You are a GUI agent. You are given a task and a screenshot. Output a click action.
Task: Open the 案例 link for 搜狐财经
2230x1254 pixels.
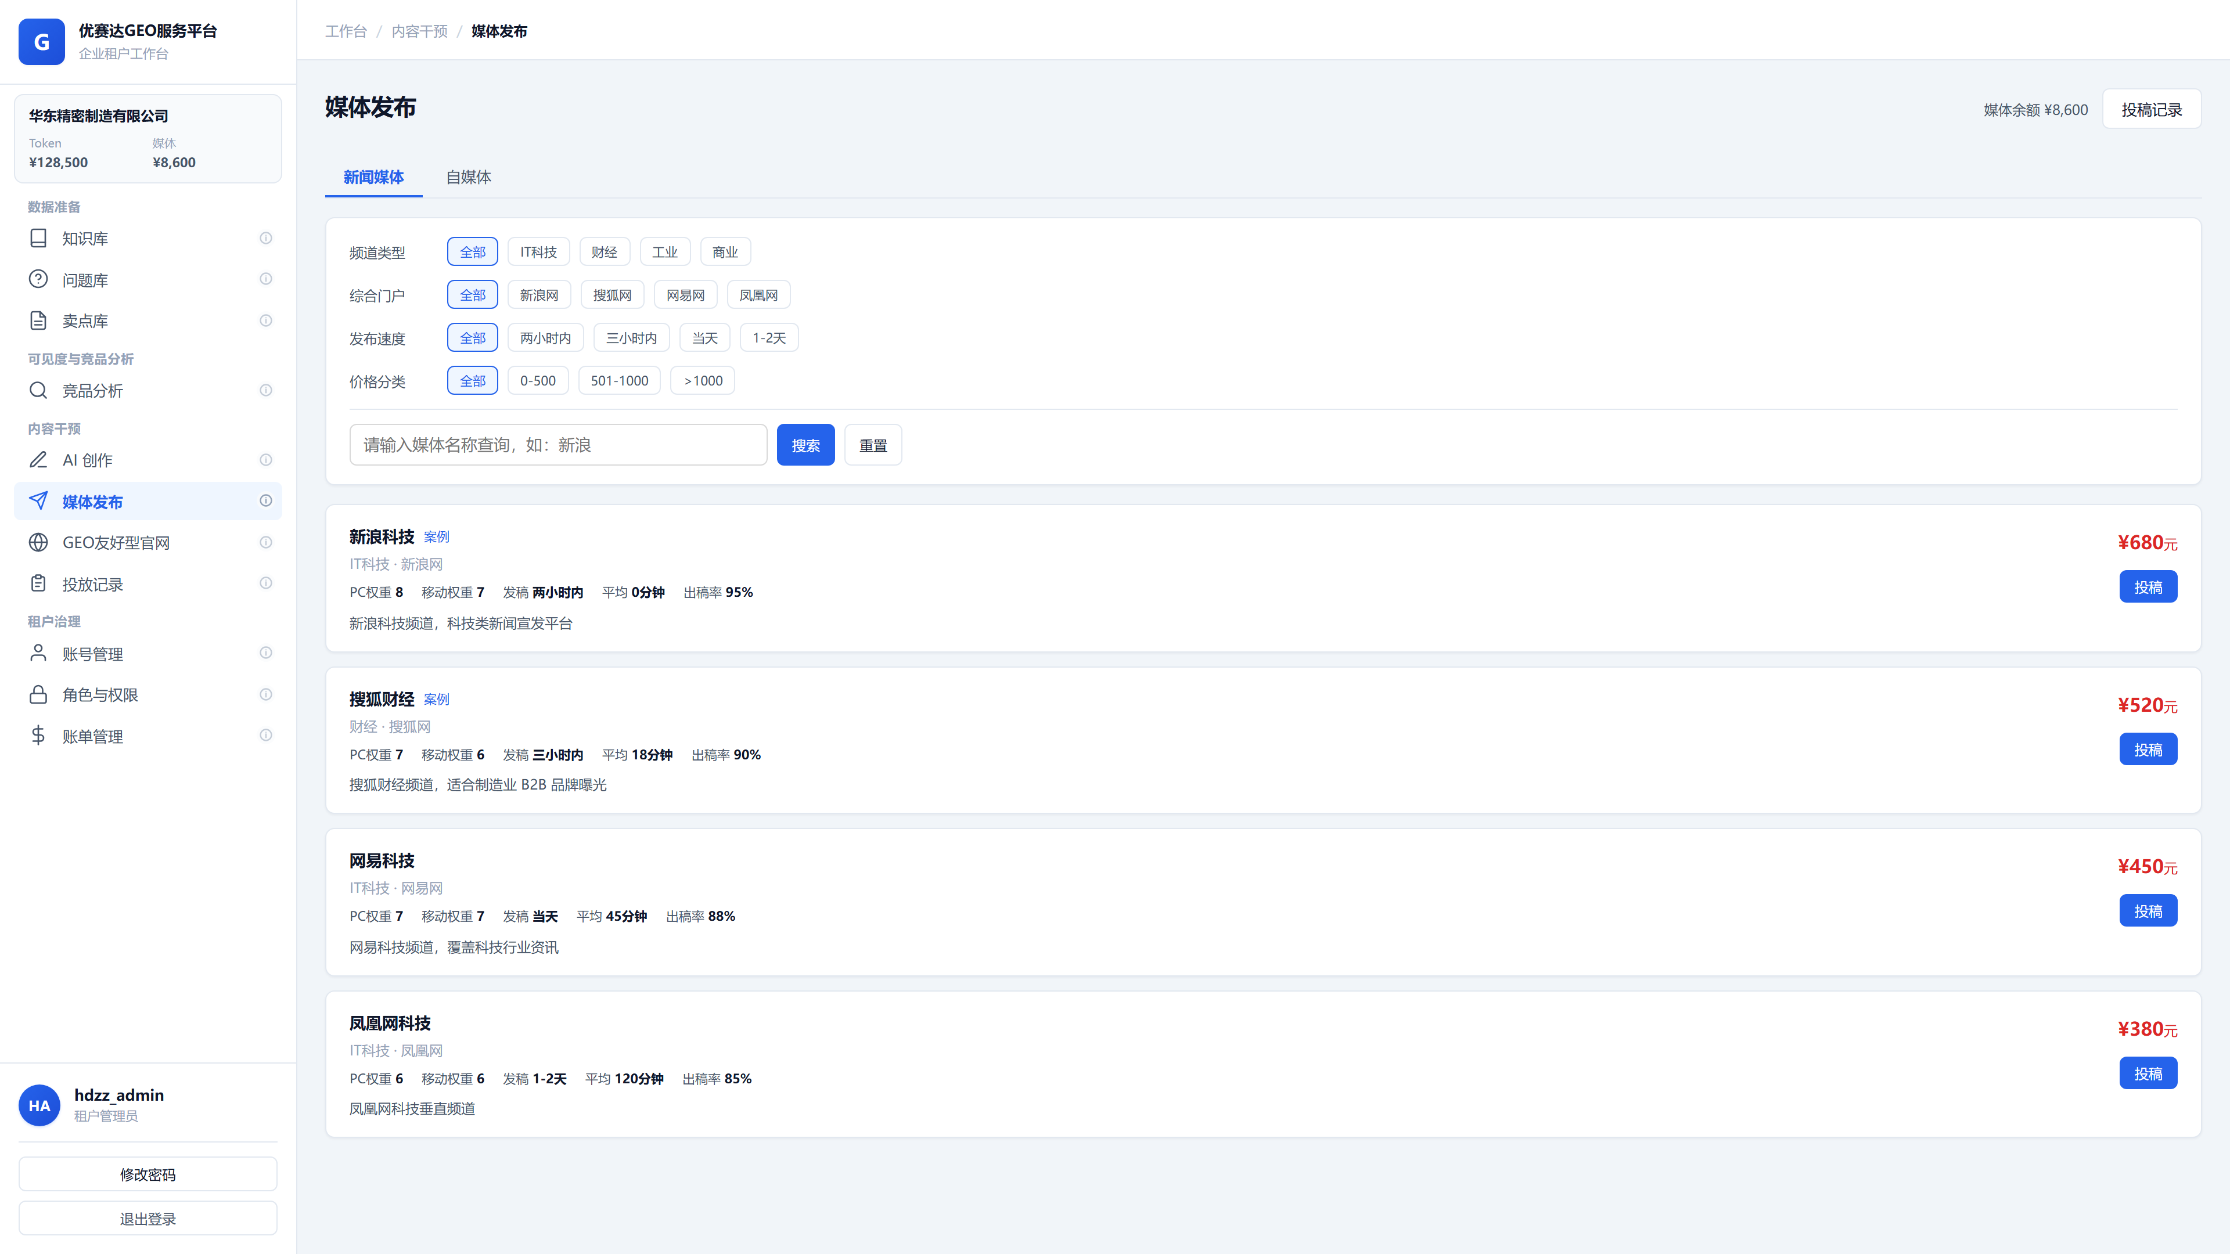[437, 699]
